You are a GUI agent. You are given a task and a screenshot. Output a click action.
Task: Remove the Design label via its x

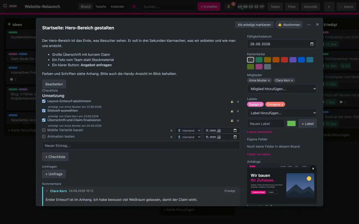261,105
